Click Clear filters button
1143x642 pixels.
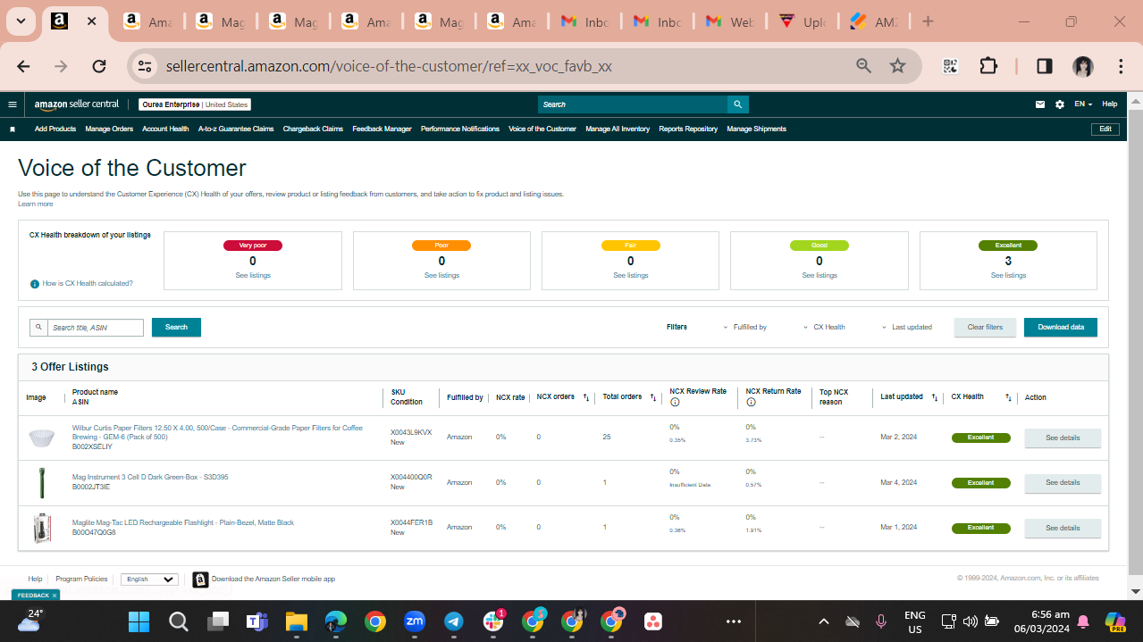point(985,328)
